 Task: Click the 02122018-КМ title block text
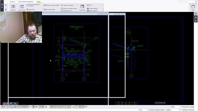click(x=160, y=103)
